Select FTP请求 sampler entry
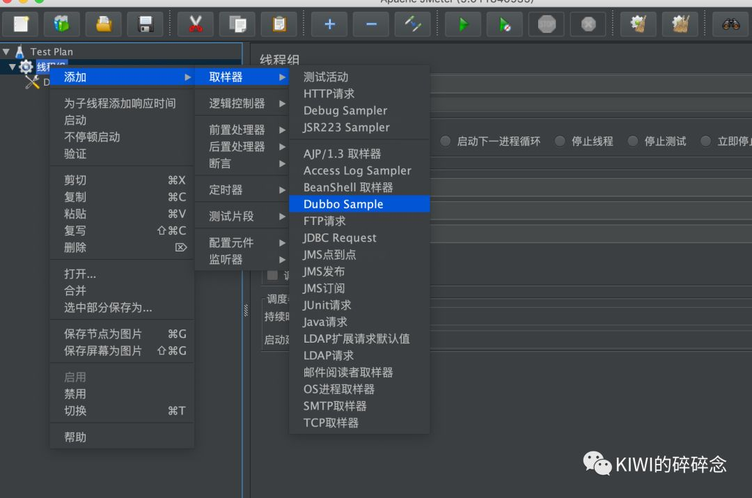The image size is (752, 498). (359, 221)
